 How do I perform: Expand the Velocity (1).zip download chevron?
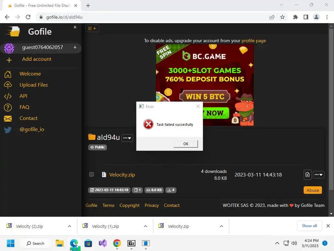pos(145,226)
